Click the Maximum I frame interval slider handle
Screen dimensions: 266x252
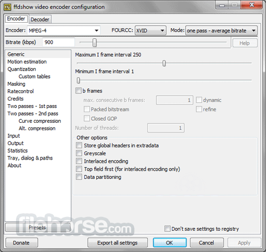pyautogui.click(x=164, y=63)
